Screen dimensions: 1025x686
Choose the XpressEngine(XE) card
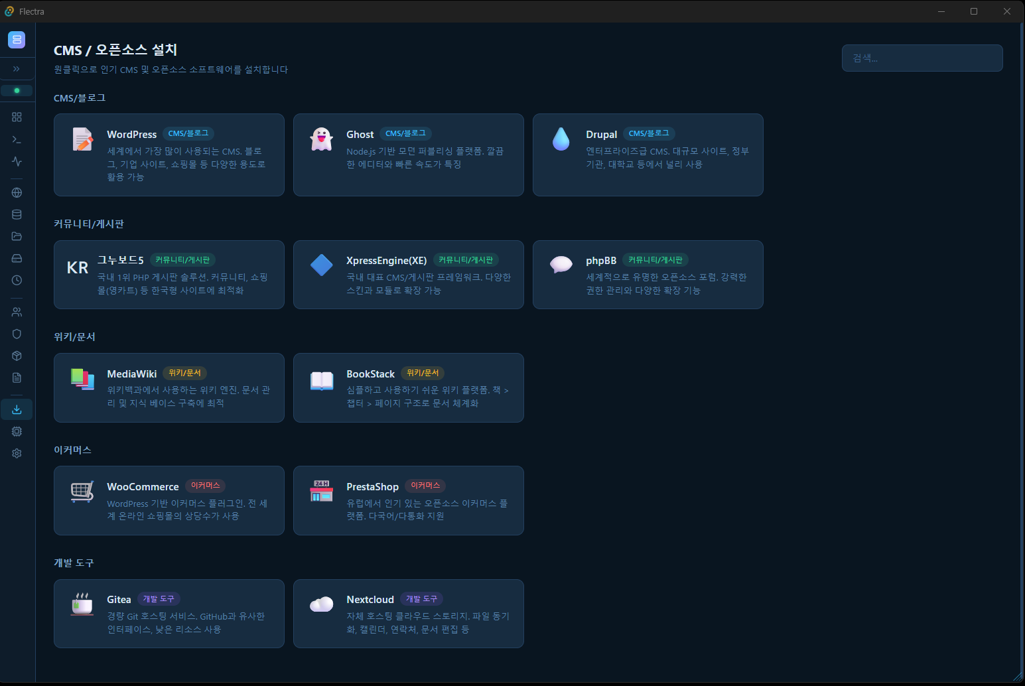pyautogui.click(x=408, y=275)
